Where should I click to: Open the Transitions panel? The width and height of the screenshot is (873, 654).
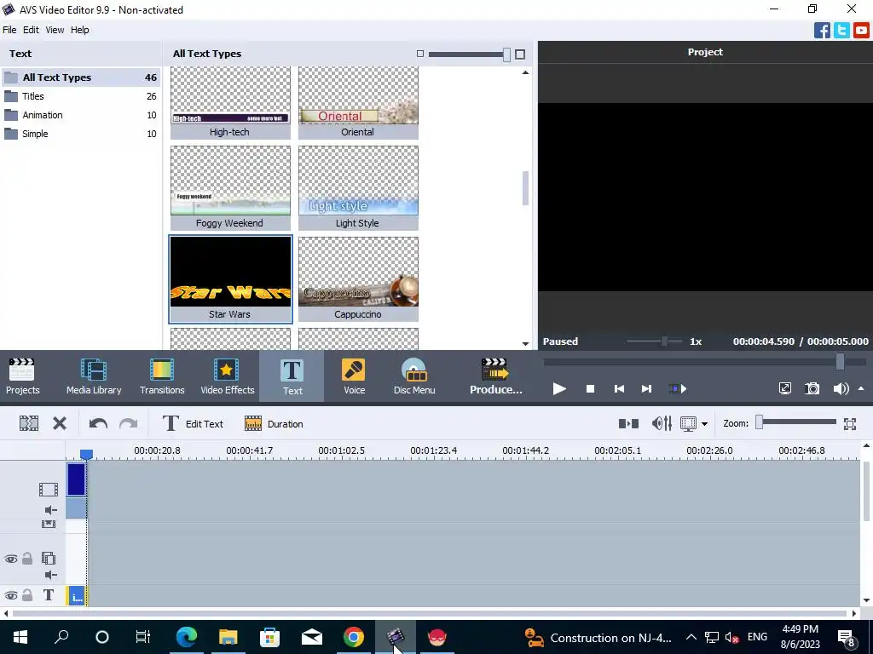pos(162,376)
